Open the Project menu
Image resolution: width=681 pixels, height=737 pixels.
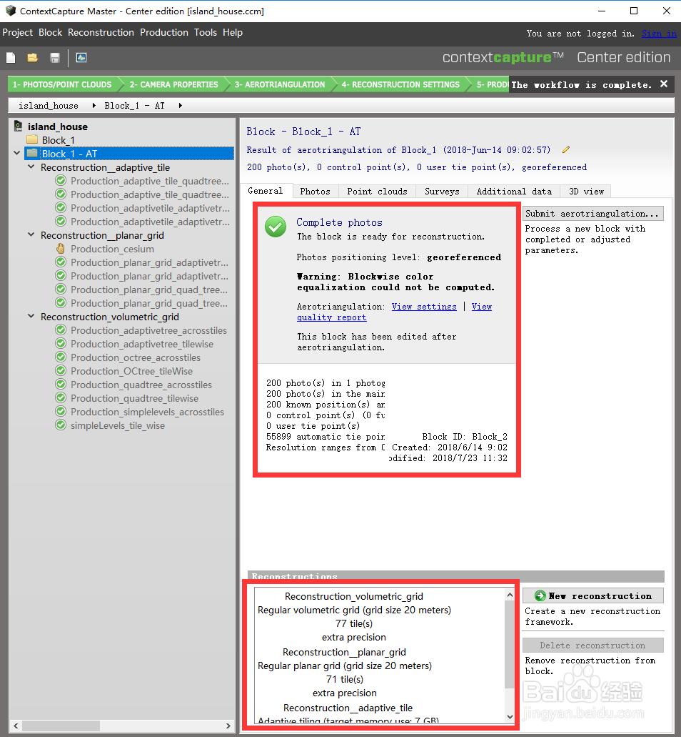[17, 32]
